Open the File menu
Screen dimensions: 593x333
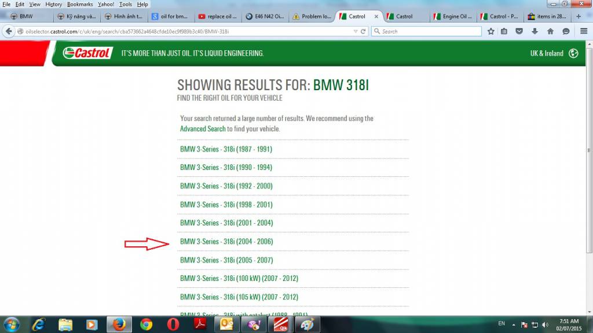(6, 5)
